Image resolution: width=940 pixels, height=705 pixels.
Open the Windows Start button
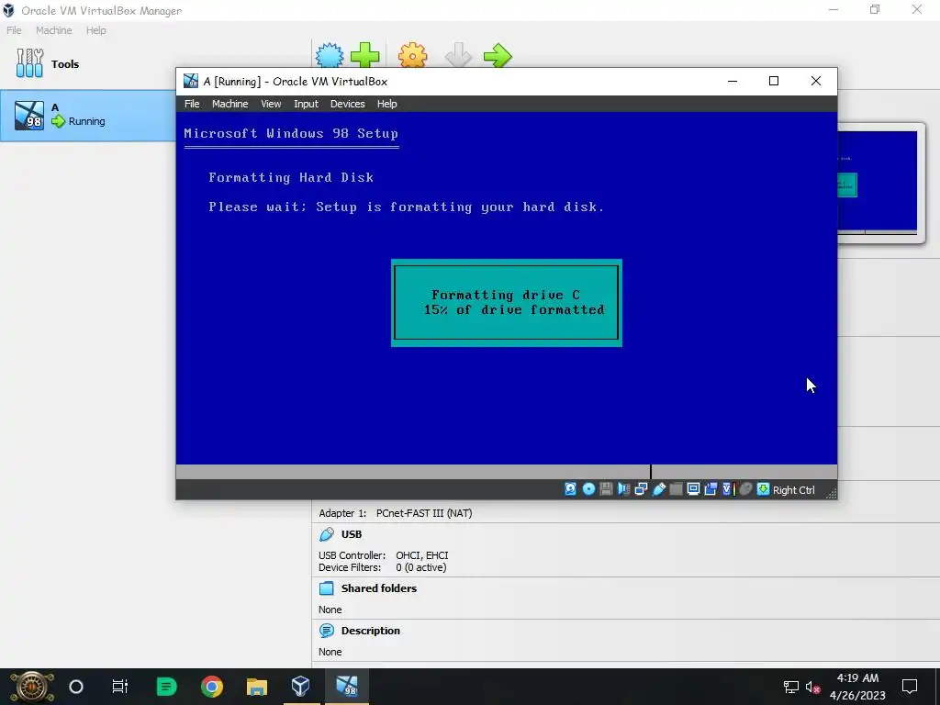click(32, 687)
